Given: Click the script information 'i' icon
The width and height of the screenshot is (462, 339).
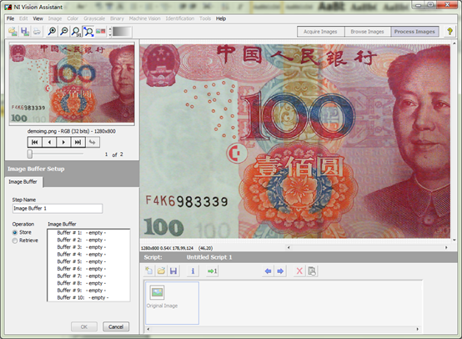Looking at the screenshot, I should 193,271.
